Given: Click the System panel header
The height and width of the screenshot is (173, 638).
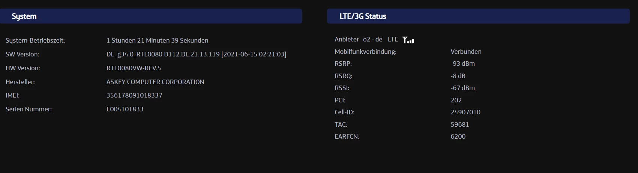Looking at the screenshot, I should coord(151,16).
